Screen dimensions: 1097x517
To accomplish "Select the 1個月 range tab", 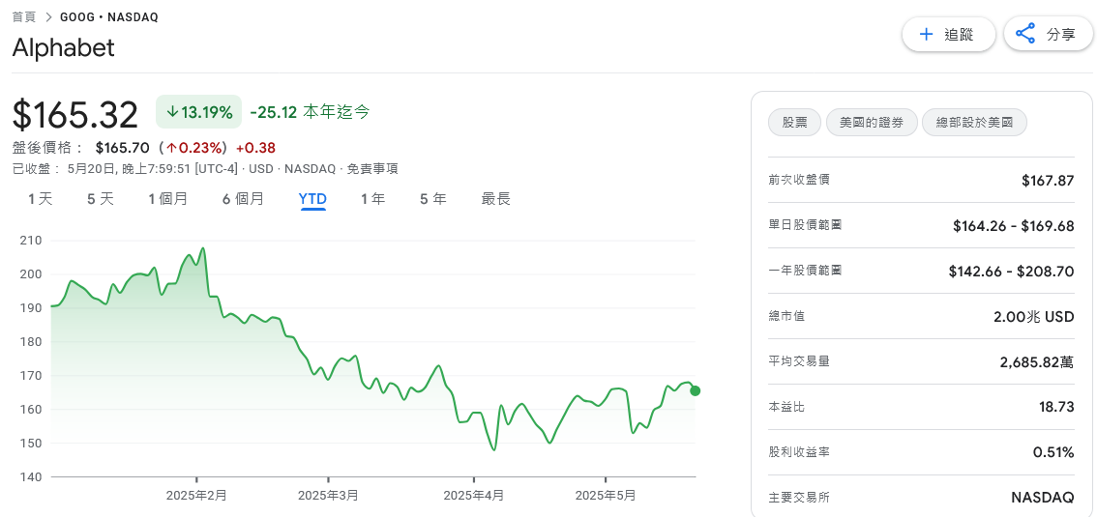I will pos(168,199).
